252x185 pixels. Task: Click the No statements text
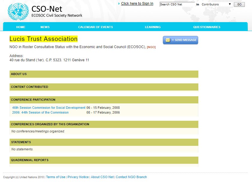pos(22,149)
